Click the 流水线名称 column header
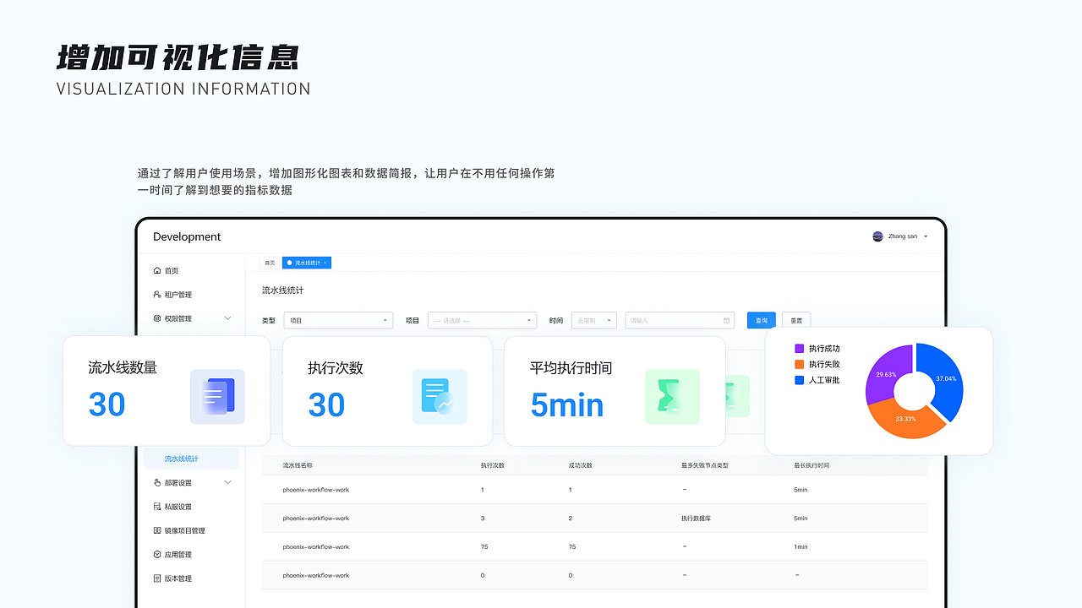Screen dimensions: 1082x608 click(298, 465)
